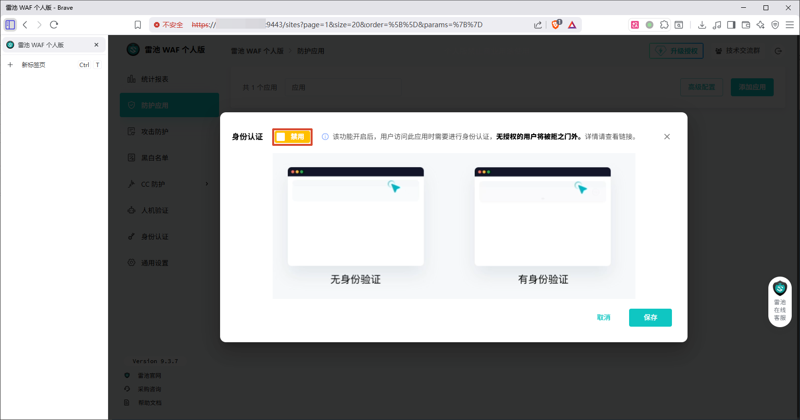
Task: Minimize the Brave window
Action: [744, 8]
